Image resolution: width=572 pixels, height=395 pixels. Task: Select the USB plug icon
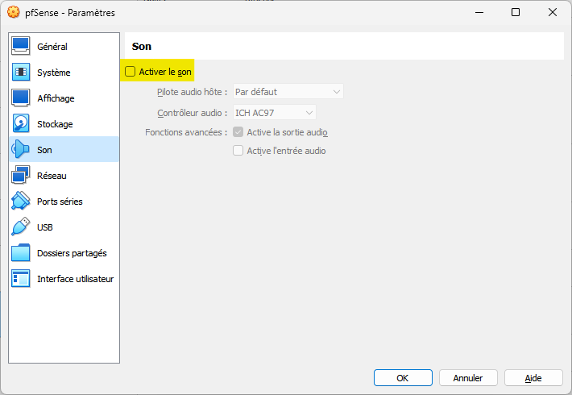(21, 227)
